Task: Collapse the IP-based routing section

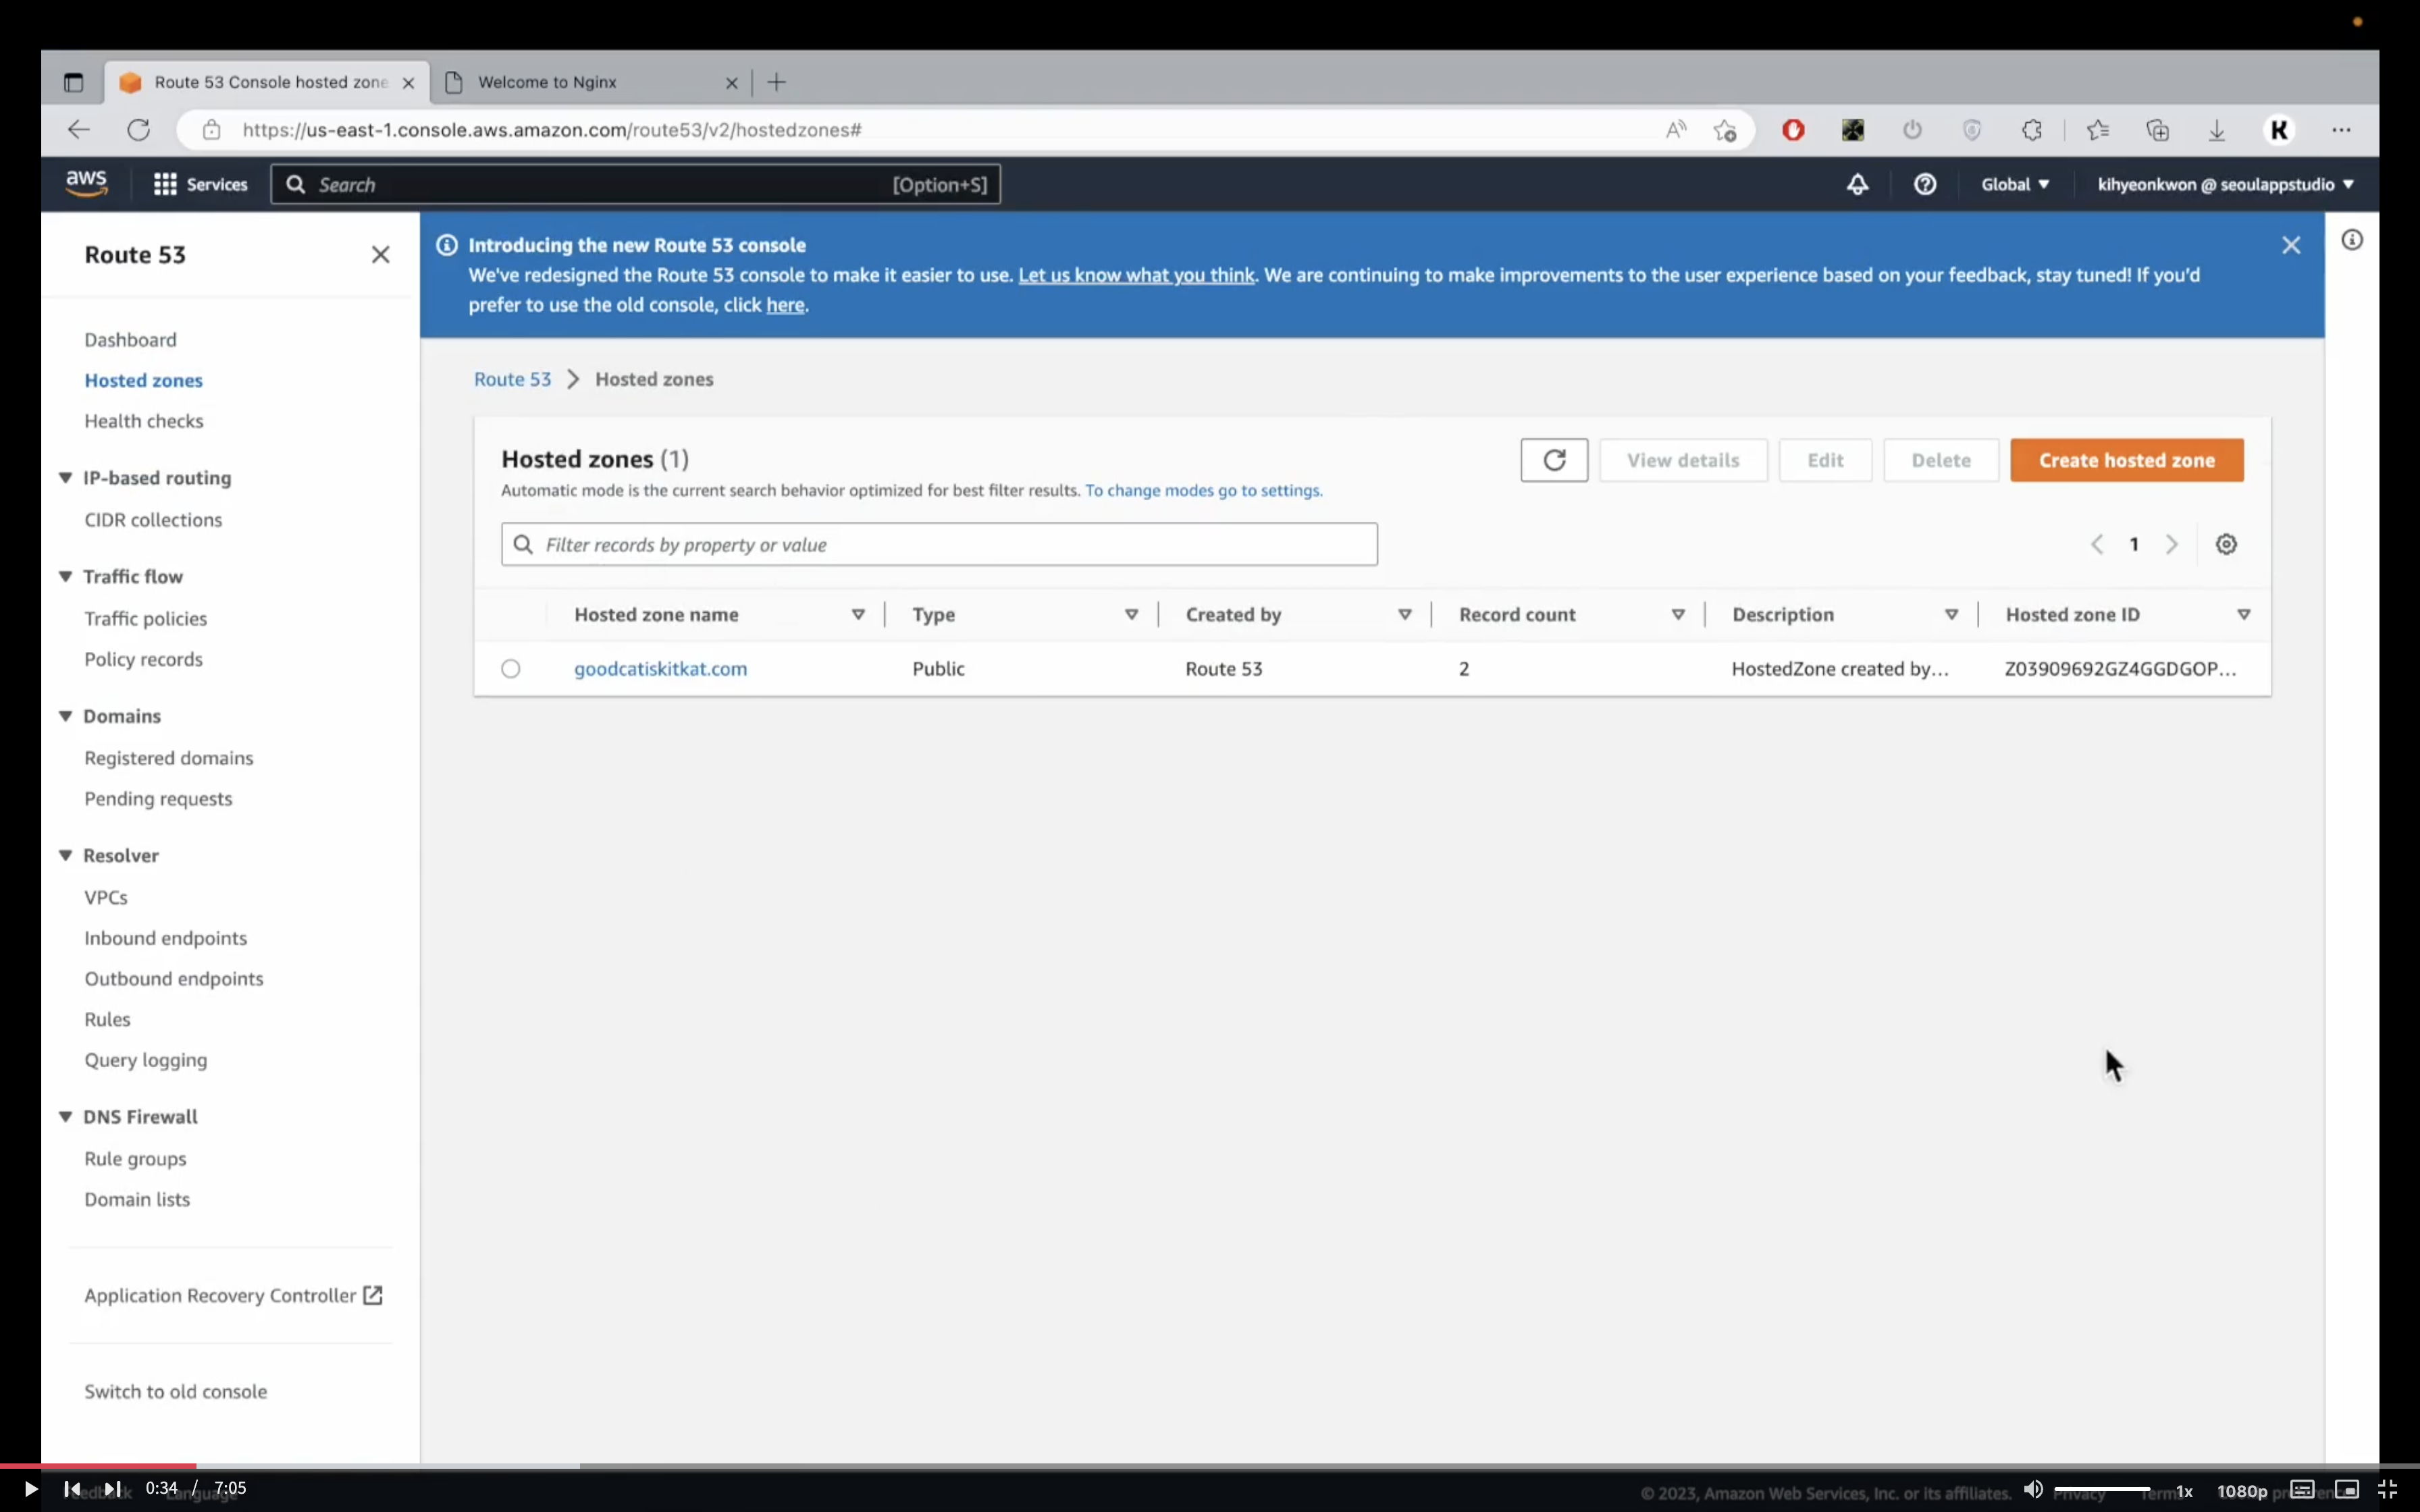Action: point(66,478)
